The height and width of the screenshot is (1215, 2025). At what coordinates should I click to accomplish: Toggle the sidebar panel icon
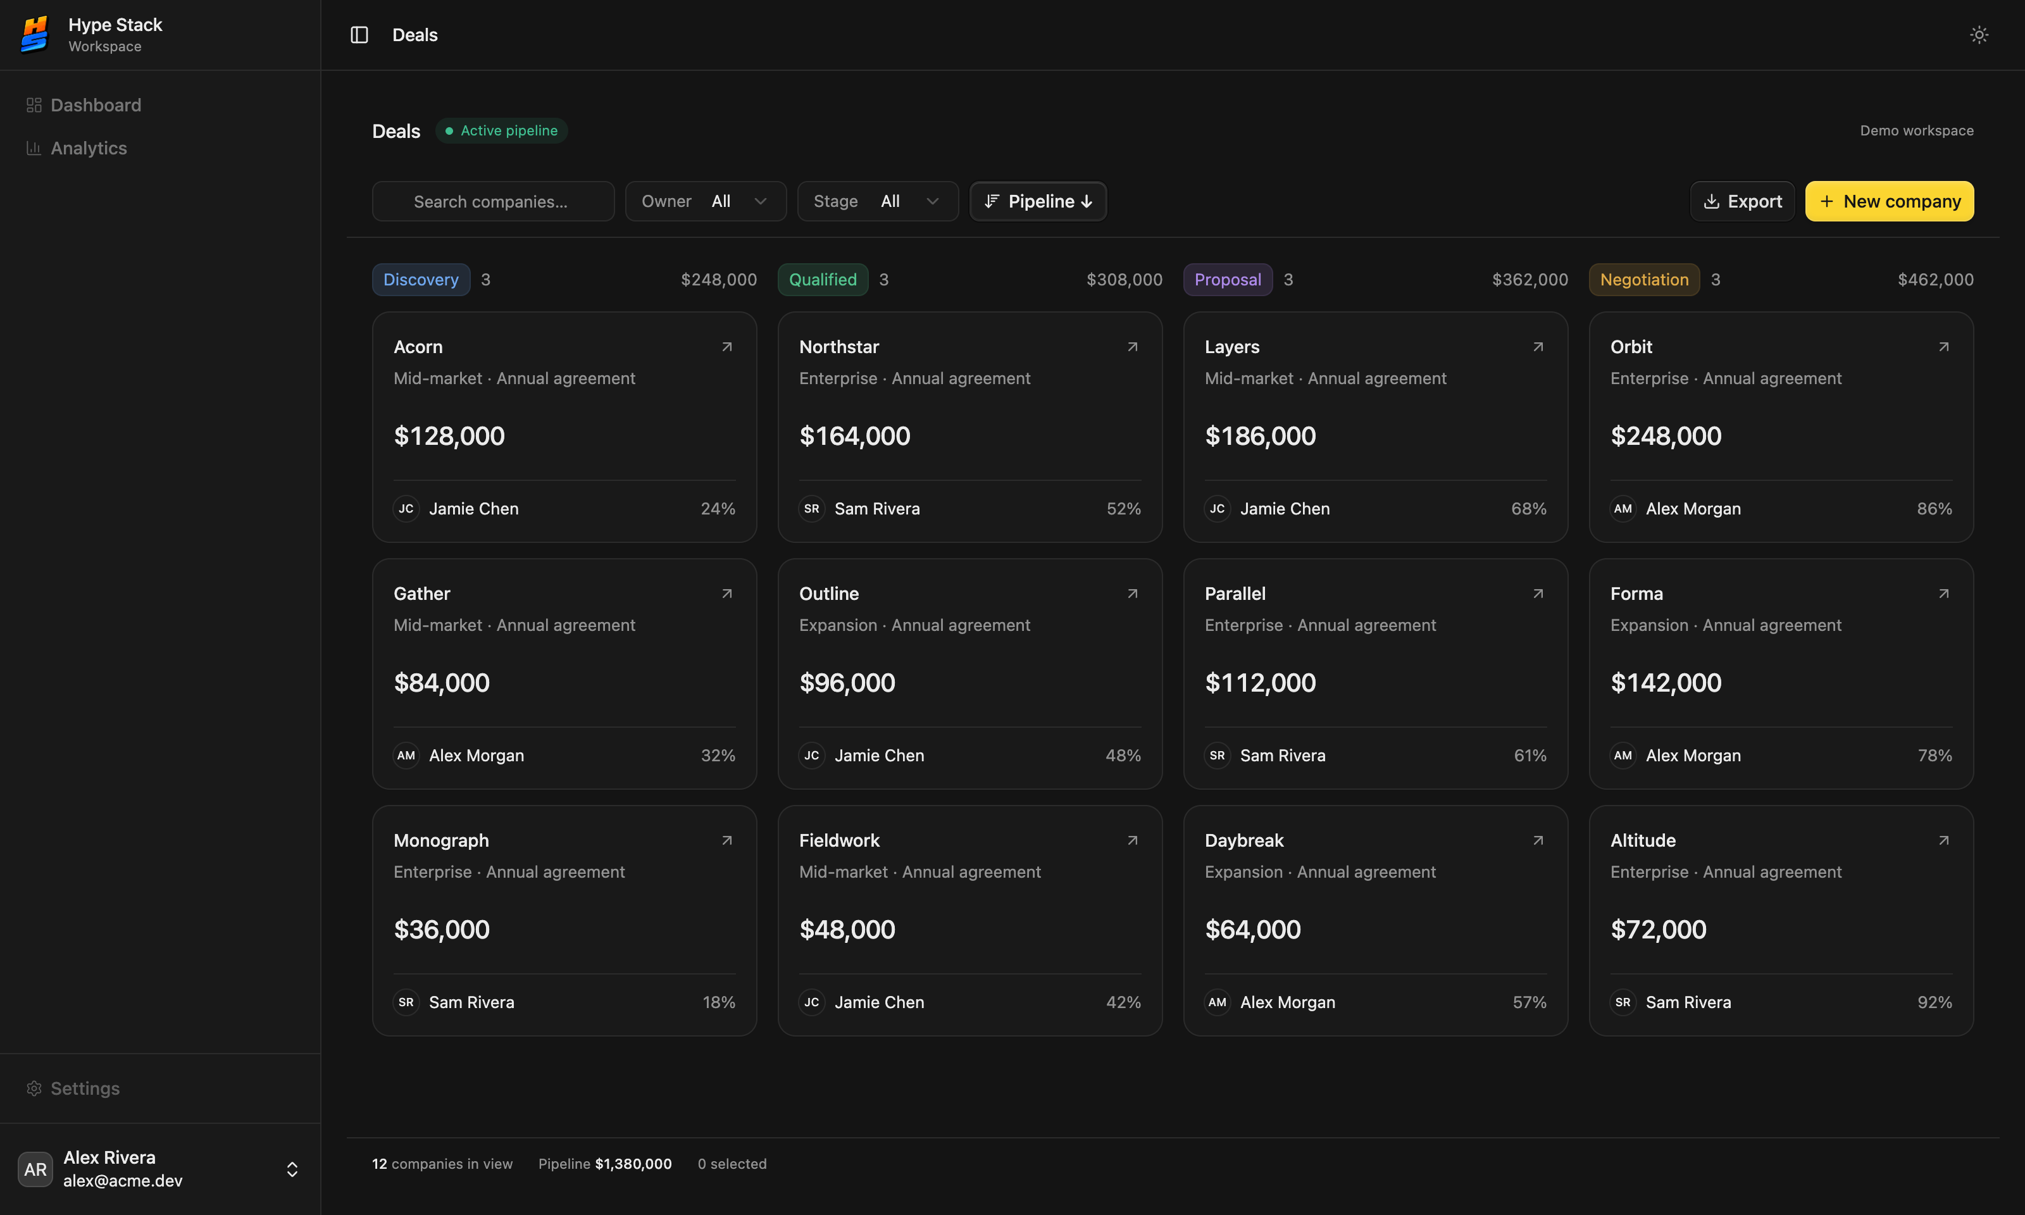click(x=359, y=34)
